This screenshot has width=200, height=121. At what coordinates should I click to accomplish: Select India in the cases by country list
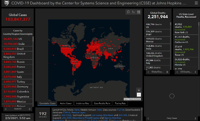click(x=17, y=44)
